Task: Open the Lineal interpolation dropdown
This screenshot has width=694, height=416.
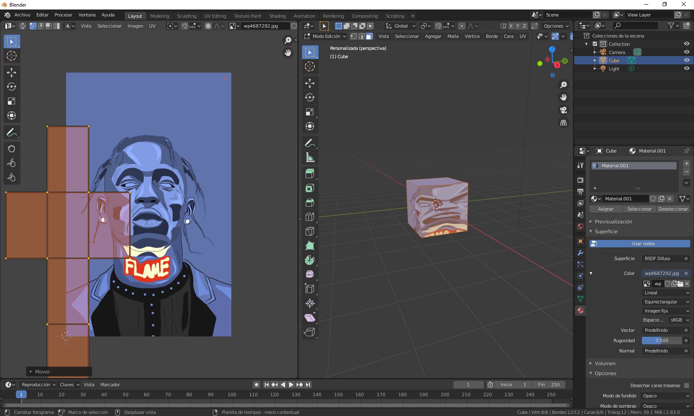Action: tap(666, 293)
